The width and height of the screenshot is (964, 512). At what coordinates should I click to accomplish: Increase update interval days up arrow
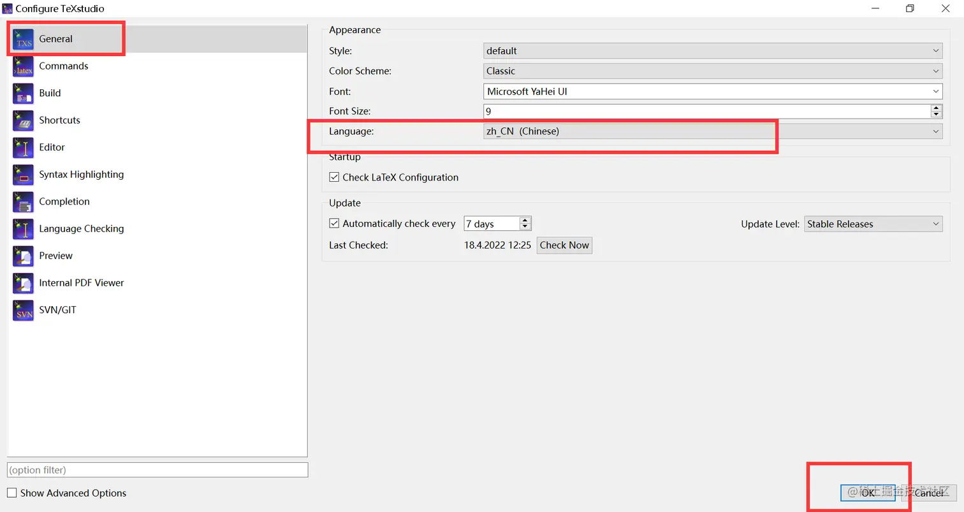pyautogui.click(x=525, y=220)
